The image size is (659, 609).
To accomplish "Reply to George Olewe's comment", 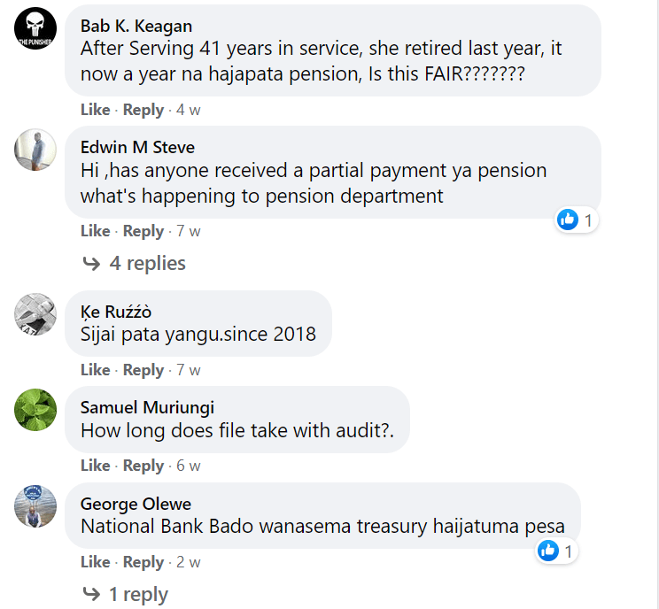I will click(x=143, y=562).
